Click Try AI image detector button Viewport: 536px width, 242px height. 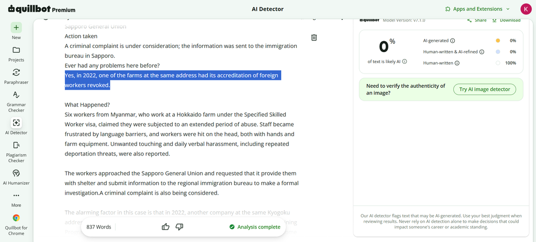pos(485,89)
